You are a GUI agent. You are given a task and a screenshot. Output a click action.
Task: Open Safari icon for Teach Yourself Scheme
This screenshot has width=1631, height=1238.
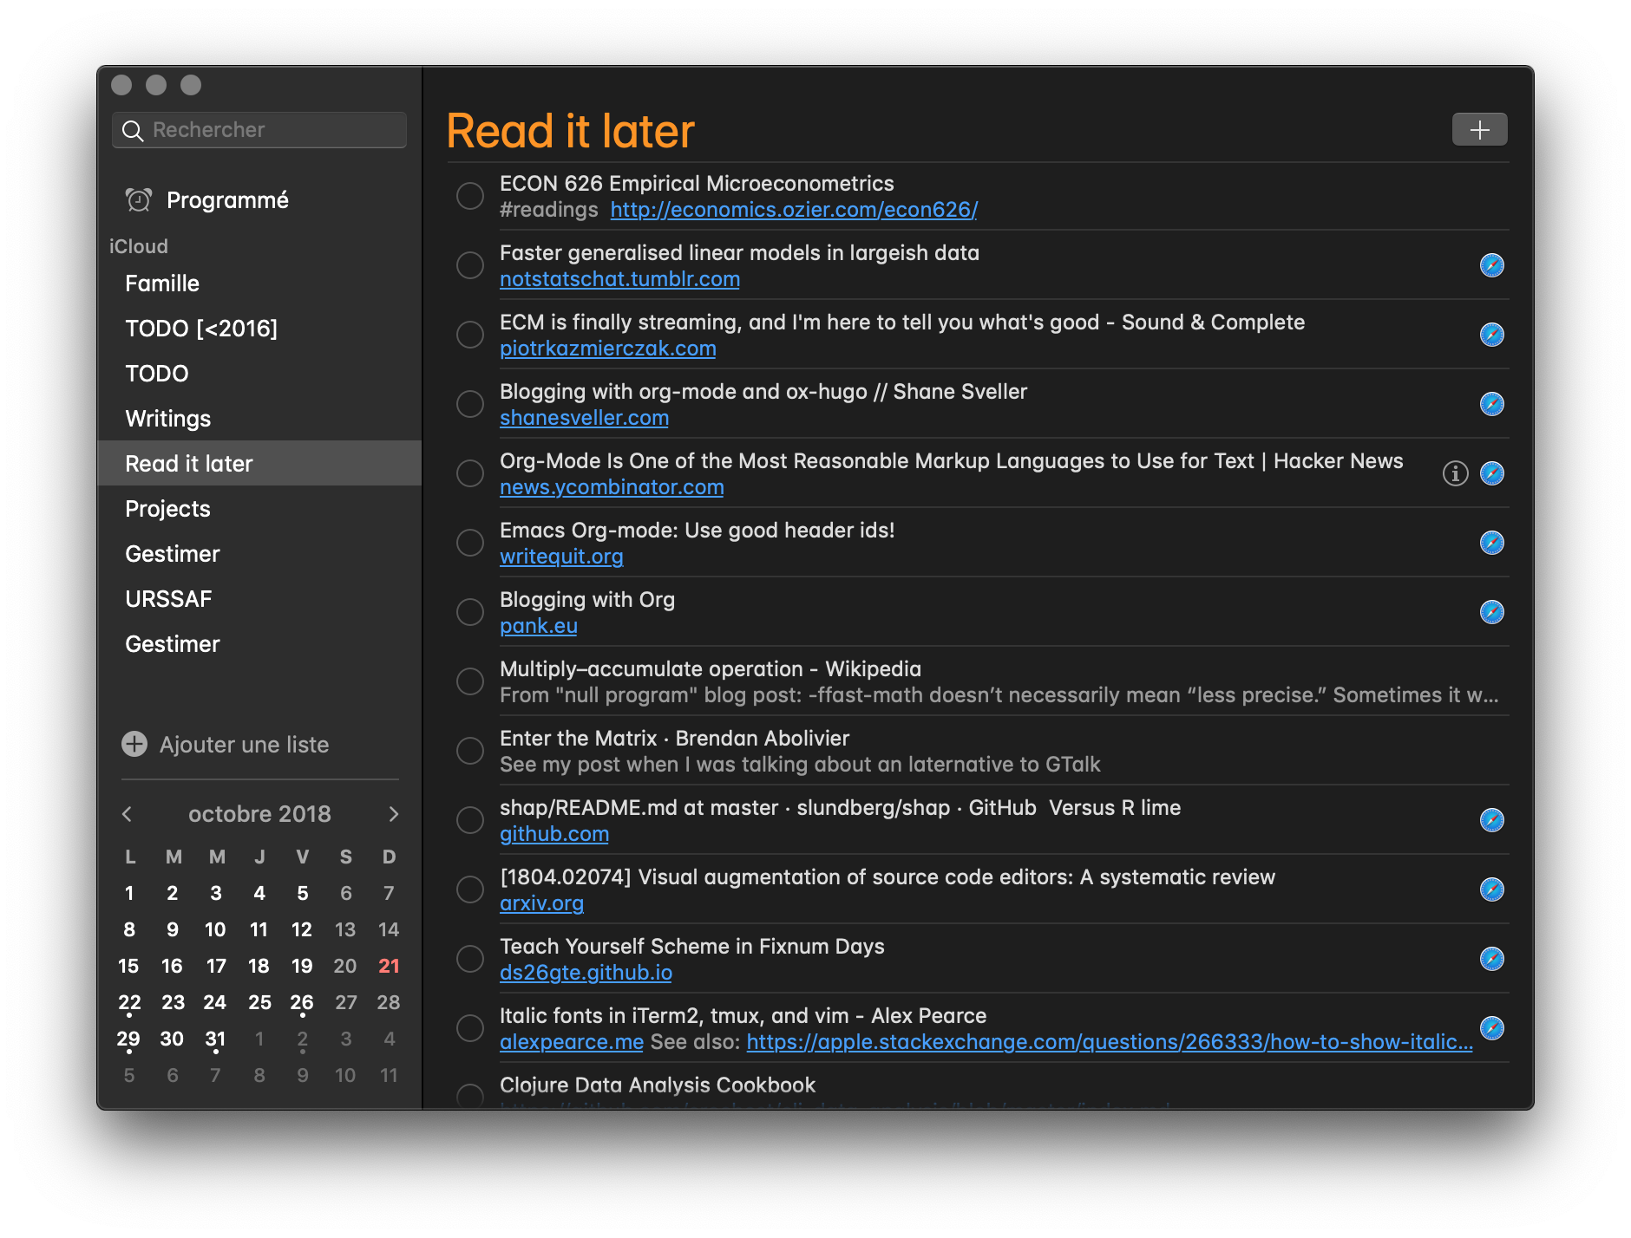click(x=1491, y=959)
